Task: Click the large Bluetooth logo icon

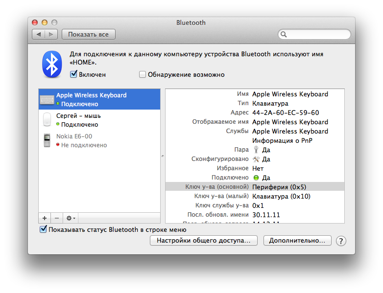Action: click(x=52, y=64)
